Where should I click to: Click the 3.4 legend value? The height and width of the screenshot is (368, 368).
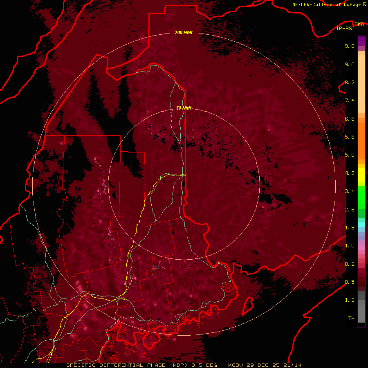tap(350, 191)
